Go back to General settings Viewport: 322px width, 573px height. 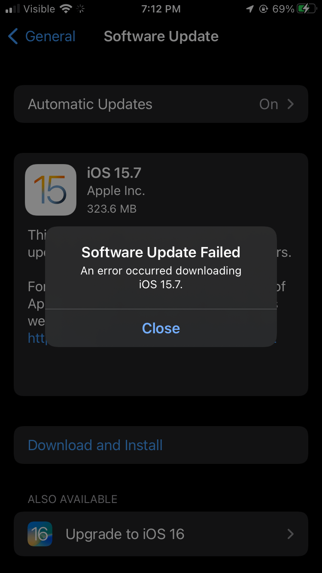(x=42, y=37)
